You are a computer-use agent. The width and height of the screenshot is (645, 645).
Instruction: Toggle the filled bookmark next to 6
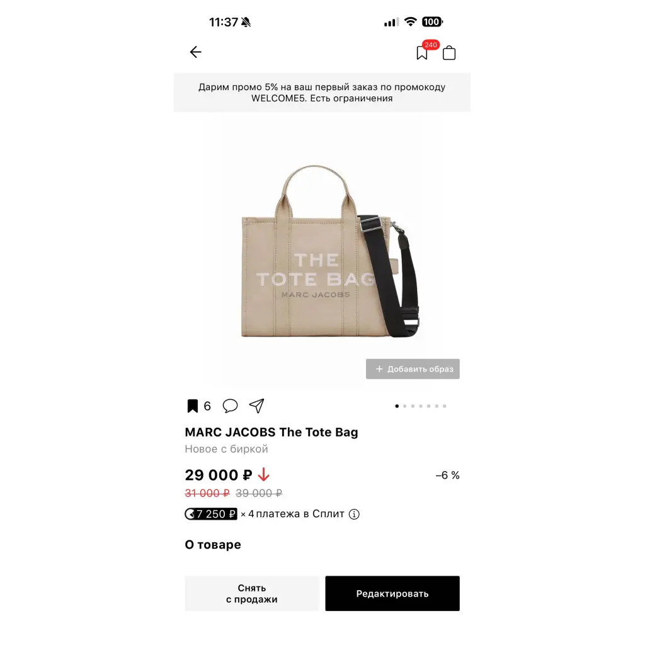click(192, 406)
